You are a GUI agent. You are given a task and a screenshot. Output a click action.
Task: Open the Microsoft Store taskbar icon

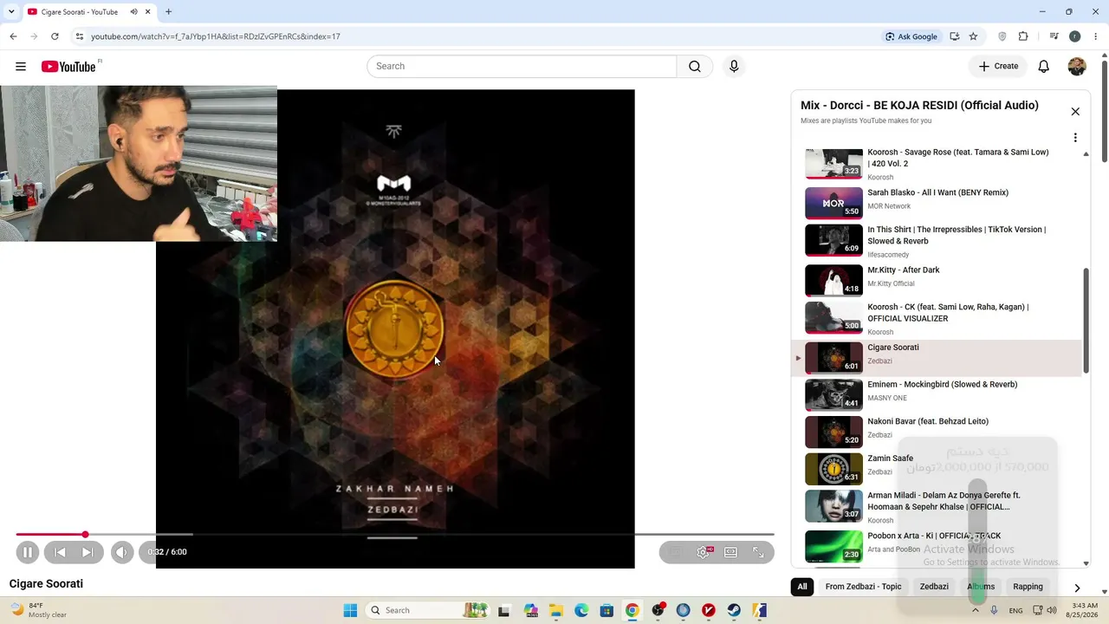tap(606, 610)
